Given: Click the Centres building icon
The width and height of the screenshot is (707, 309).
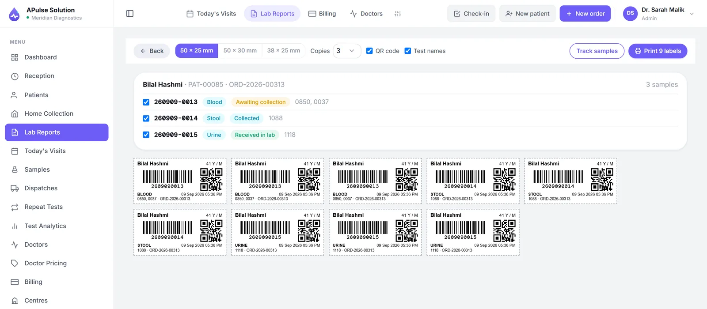Looking at the screenshot, I should [15, 301].
